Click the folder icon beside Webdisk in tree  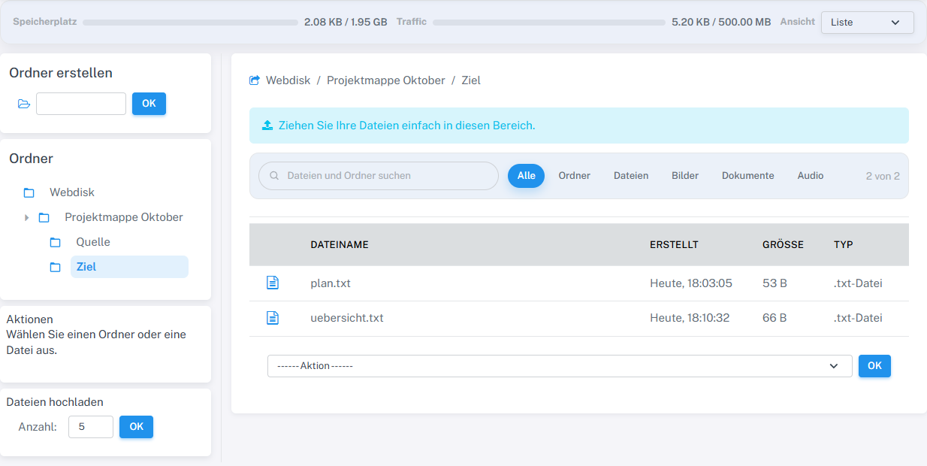tap(29, 192)
